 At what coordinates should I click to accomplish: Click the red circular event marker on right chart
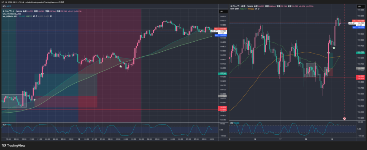(344, 118)
